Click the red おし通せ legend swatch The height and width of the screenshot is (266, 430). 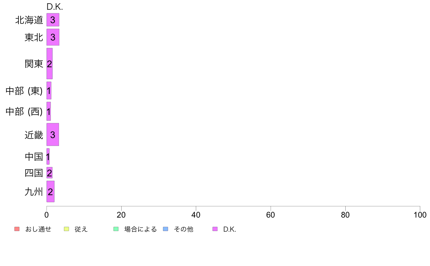click(x=17, y=229)
